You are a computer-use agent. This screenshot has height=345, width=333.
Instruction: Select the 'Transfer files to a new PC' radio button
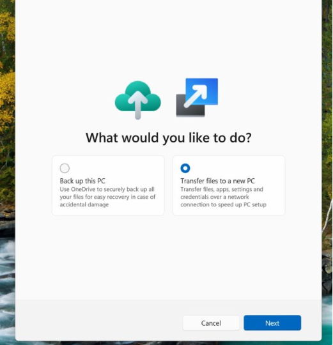tap(185, 168)
